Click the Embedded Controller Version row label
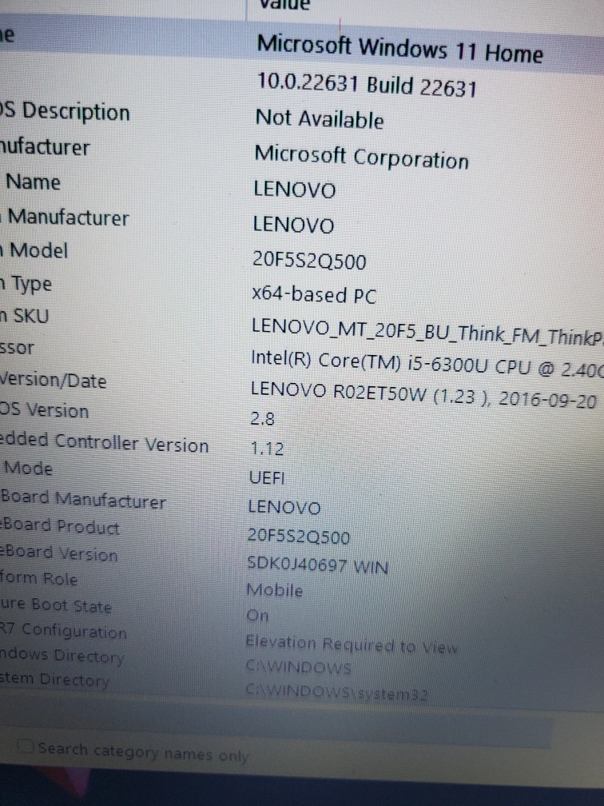Image resolution: width=604 pixels, height=806 pixels. [105, 443]
